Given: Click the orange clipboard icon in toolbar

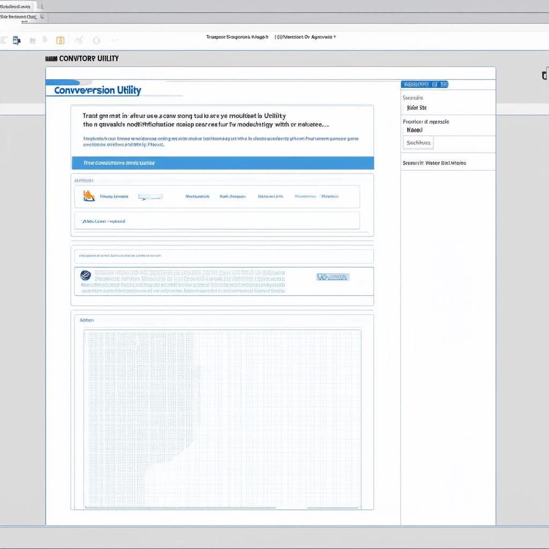Looking at the screenshot, I should [x=60, y=40].
